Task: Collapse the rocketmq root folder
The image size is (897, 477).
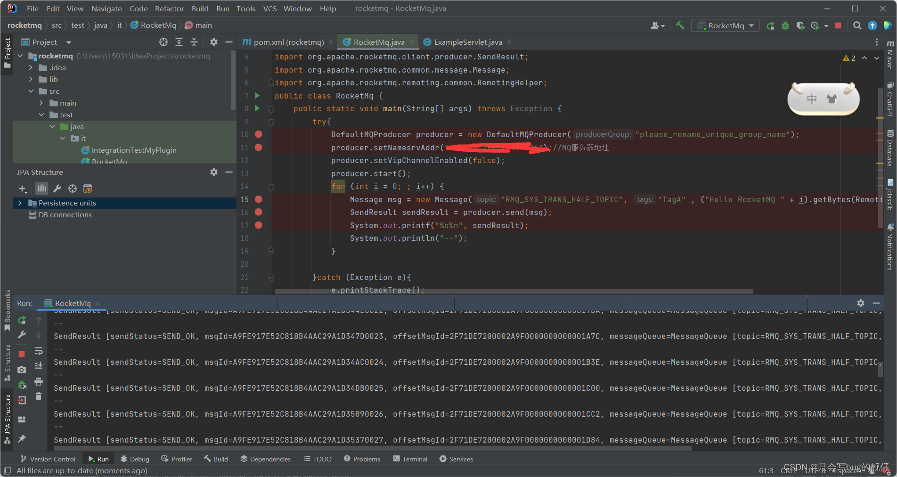Action: [20, 56]
